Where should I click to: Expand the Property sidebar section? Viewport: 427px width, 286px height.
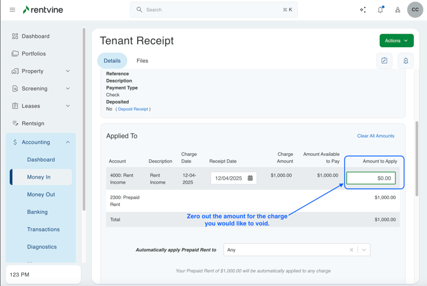click(68, 71)
